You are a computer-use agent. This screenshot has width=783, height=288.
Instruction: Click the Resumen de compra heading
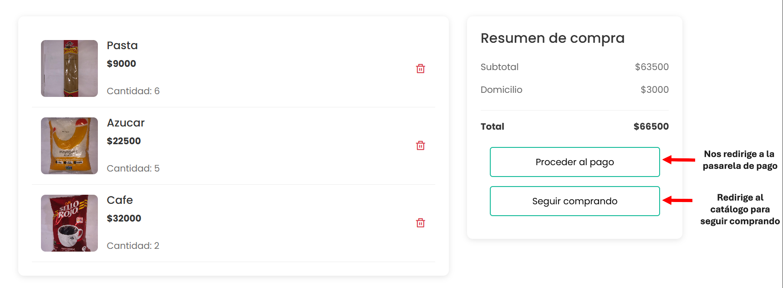point(552,38)
